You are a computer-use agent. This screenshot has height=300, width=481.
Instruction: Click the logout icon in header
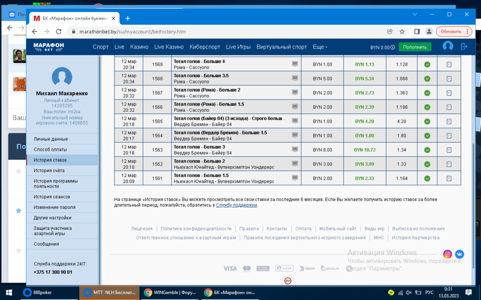point(464,47)
